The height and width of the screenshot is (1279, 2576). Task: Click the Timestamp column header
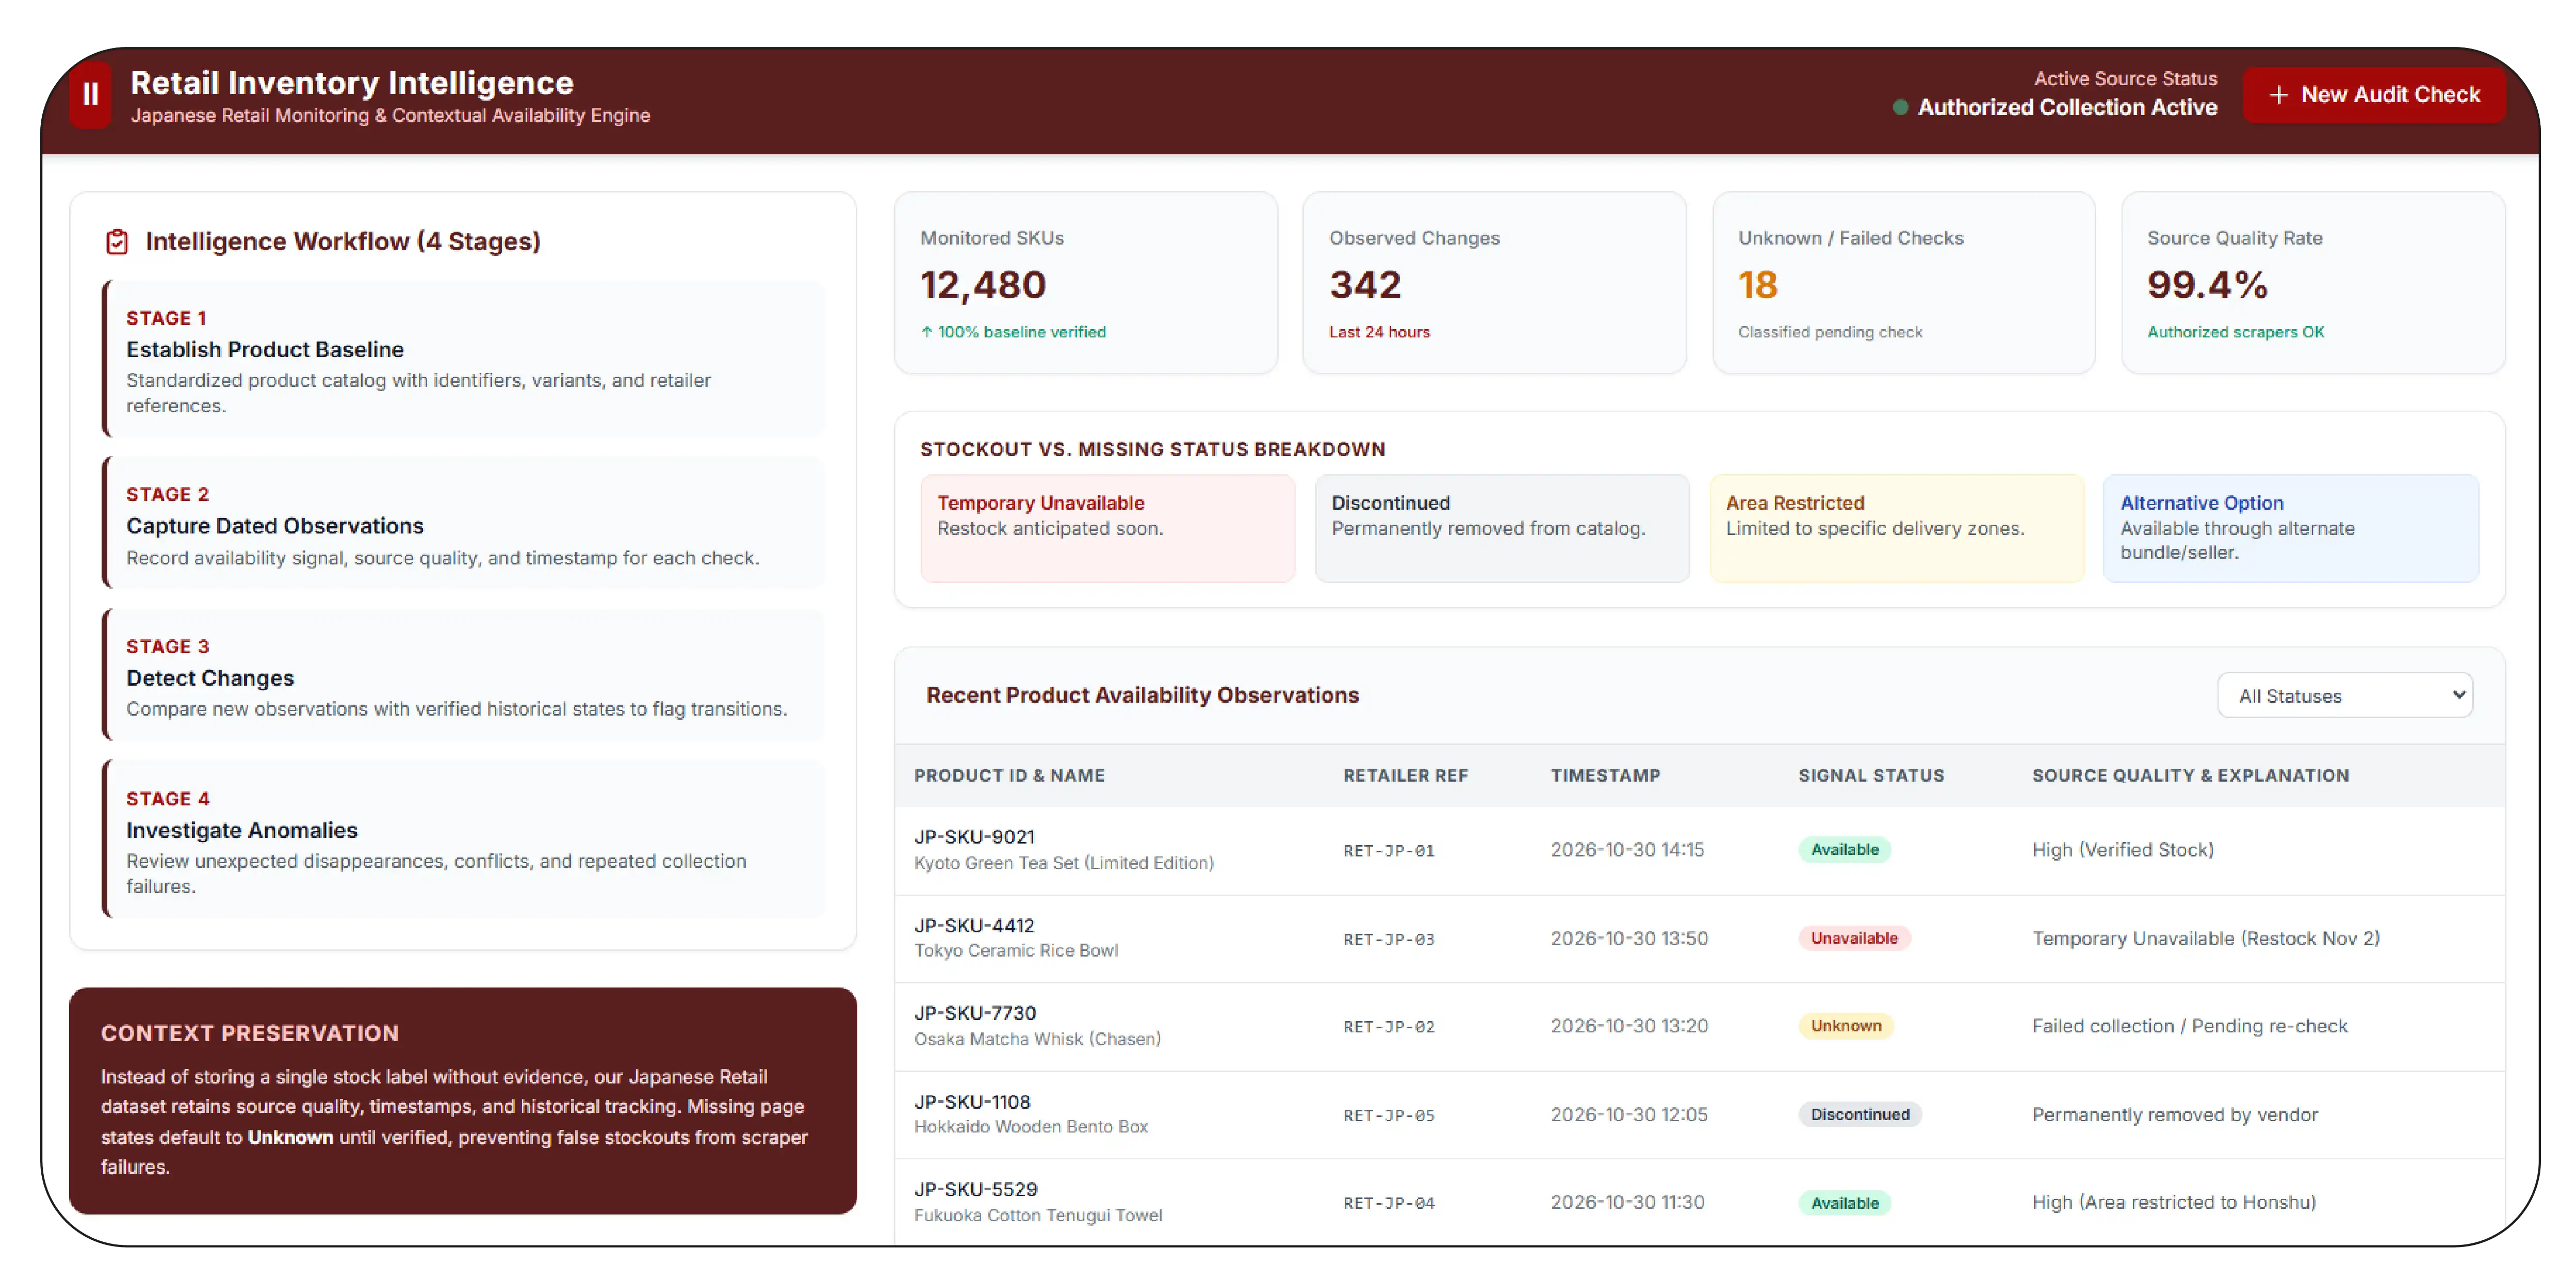[x=1605, y=775]
